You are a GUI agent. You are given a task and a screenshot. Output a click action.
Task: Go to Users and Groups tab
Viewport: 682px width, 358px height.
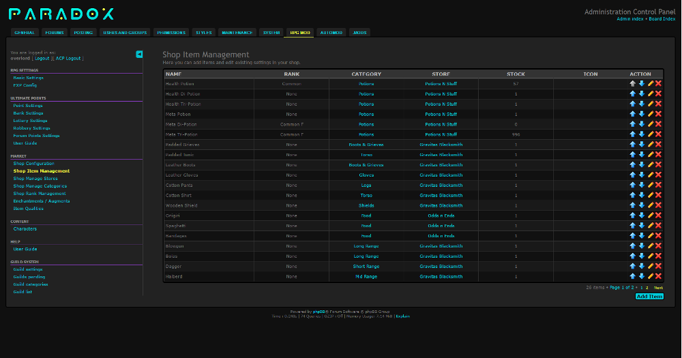tap(125, 33)
